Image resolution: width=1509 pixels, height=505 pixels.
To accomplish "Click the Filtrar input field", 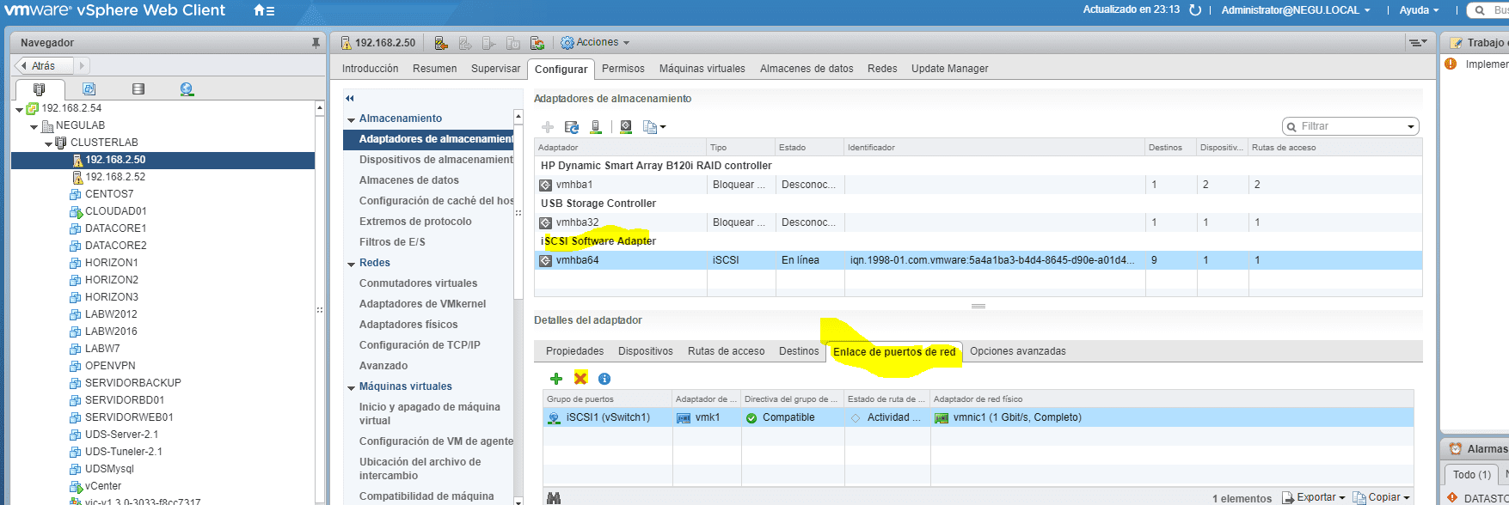I will tap(1350, 126).
